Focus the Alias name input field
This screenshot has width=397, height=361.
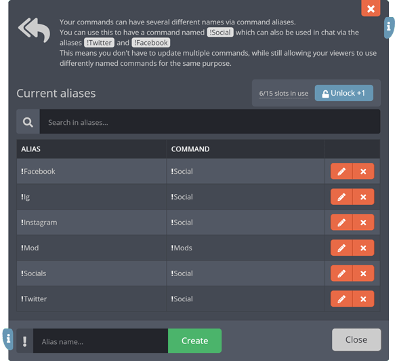(x=100, y=341)
